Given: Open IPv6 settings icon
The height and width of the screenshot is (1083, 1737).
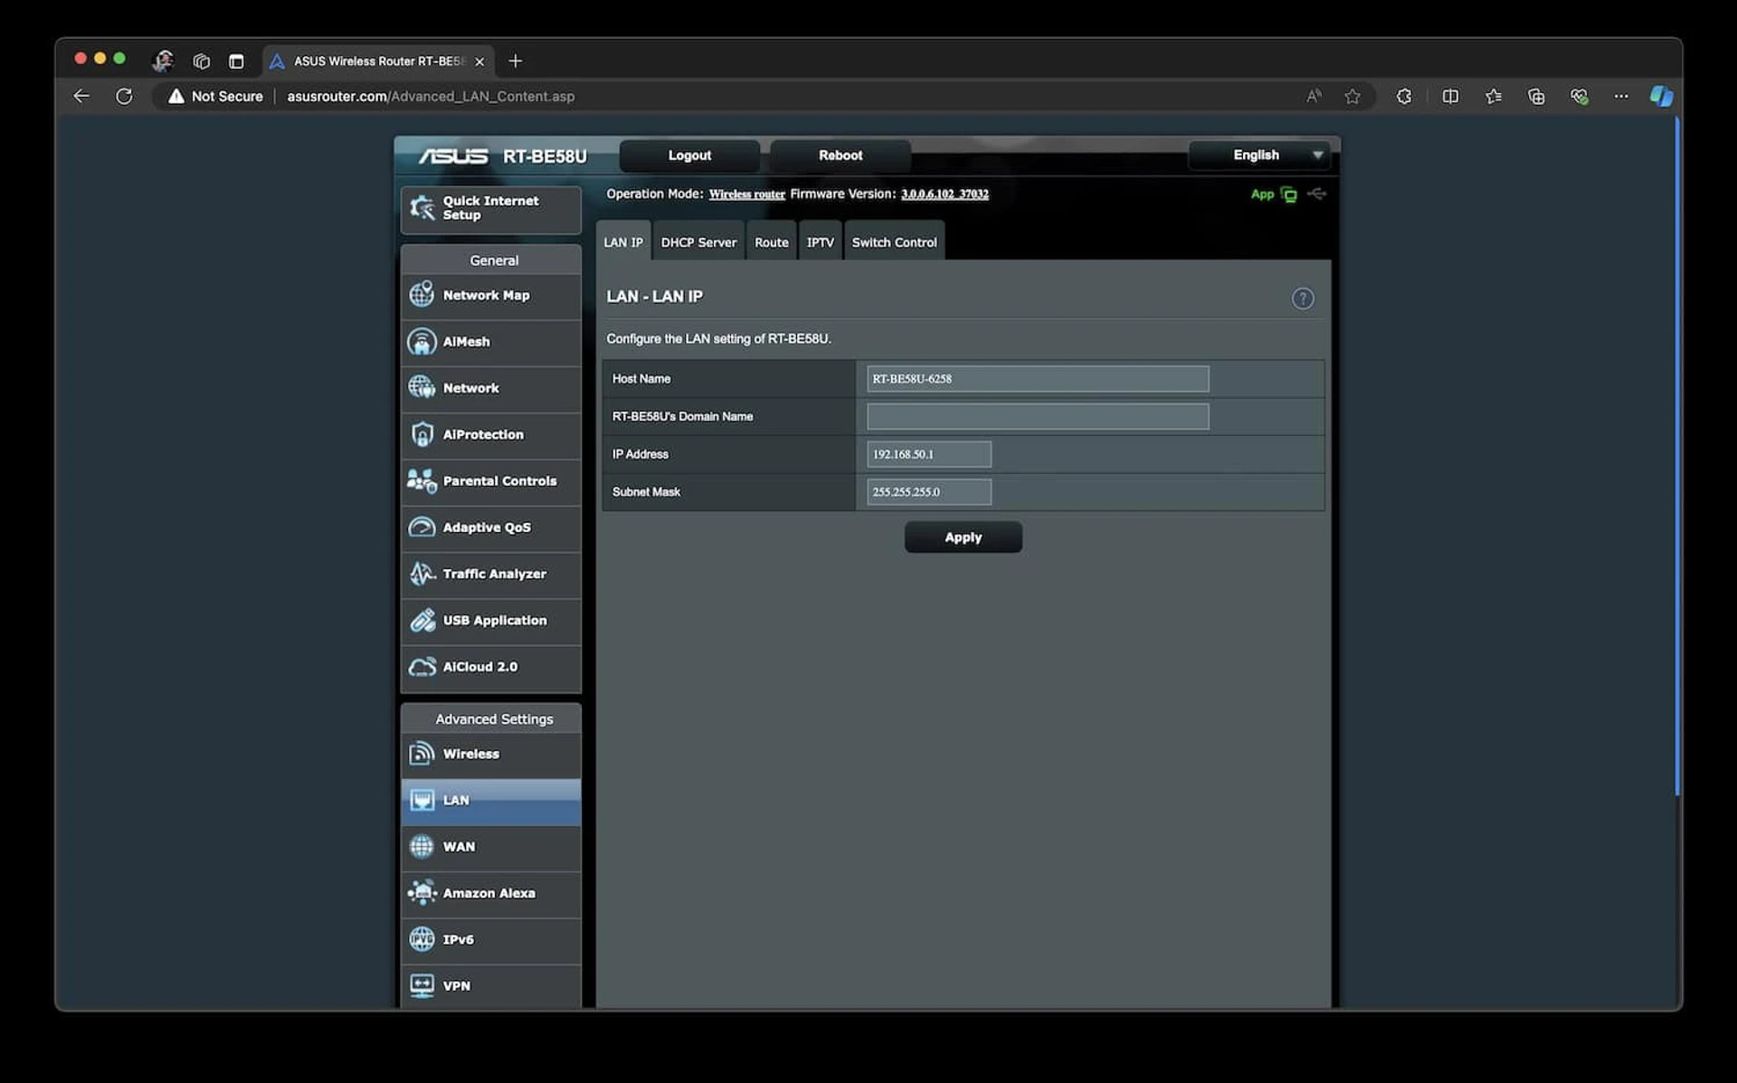Looking at the screenshot, I should pyautogui.click(x=422, y=939).
